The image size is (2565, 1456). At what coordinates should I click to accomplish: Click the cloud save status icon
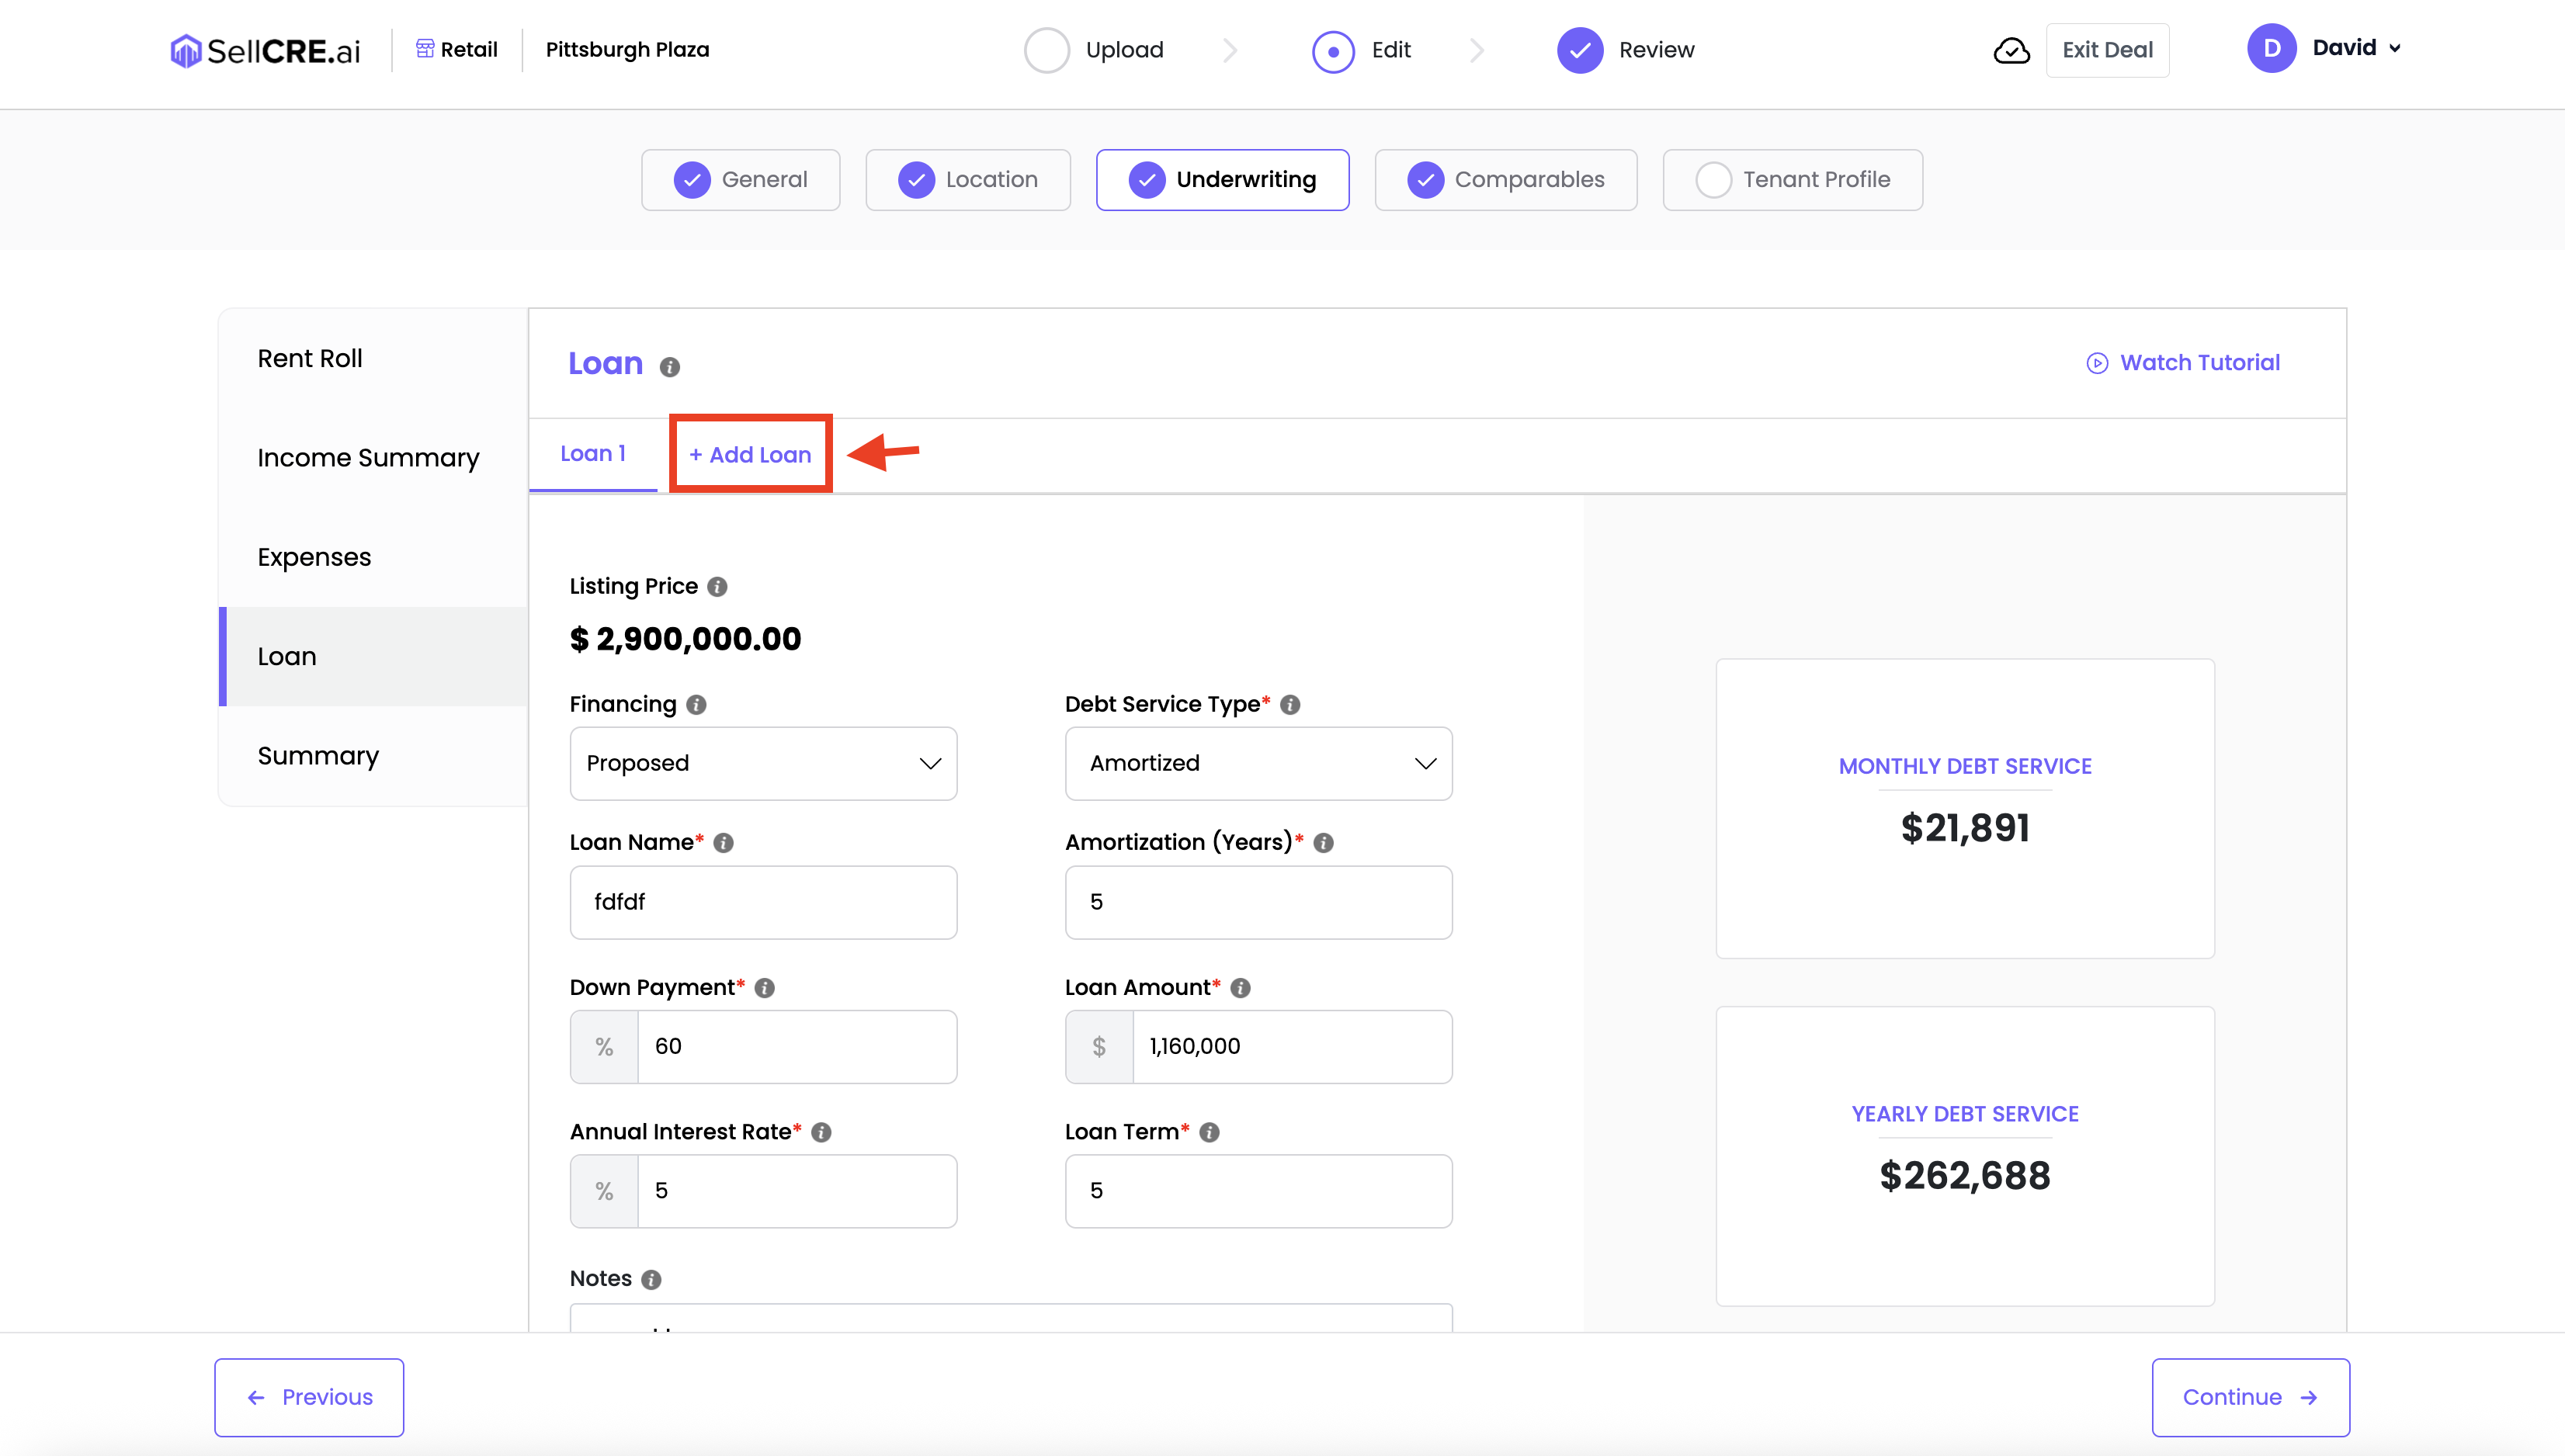coord(2011,50)
